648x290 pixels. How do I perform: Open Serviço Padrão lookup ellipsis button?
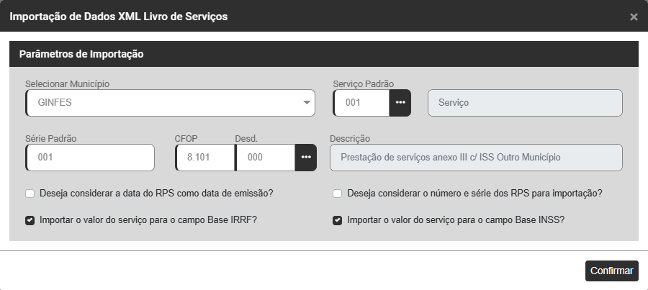400,103
